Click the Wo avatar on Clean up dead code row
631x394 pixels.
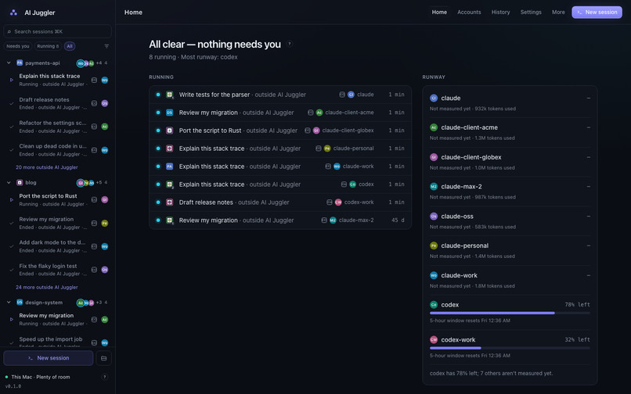point(105,150)
